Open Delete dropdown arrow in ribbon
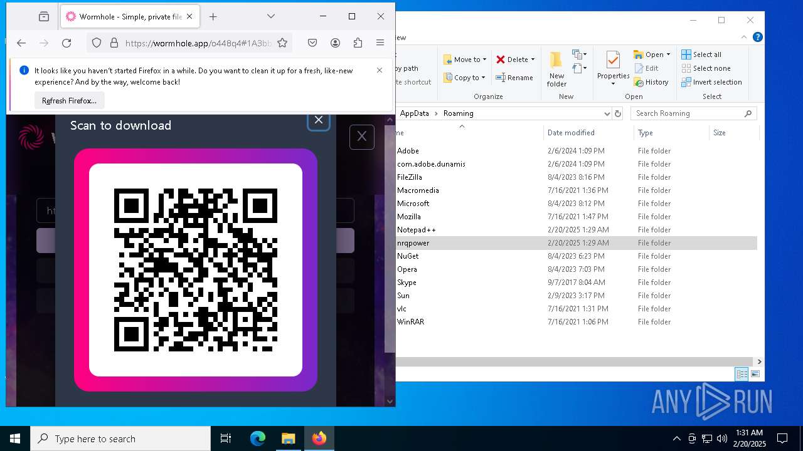803x451 pixels. coord(533,60)
